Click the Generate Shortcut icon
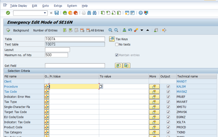 pyautogui.click(x=132, y=13)
